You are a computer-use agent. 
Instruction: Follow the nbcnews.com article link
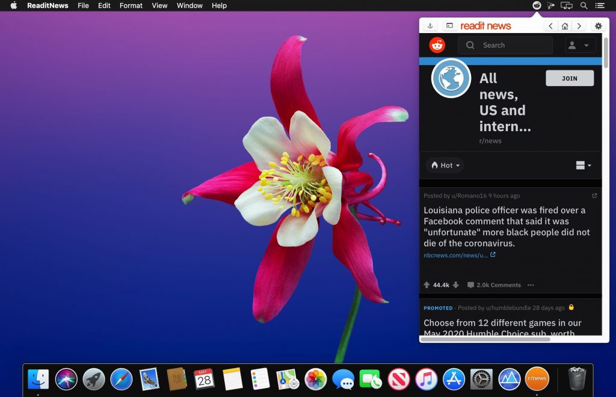[454, 254]
